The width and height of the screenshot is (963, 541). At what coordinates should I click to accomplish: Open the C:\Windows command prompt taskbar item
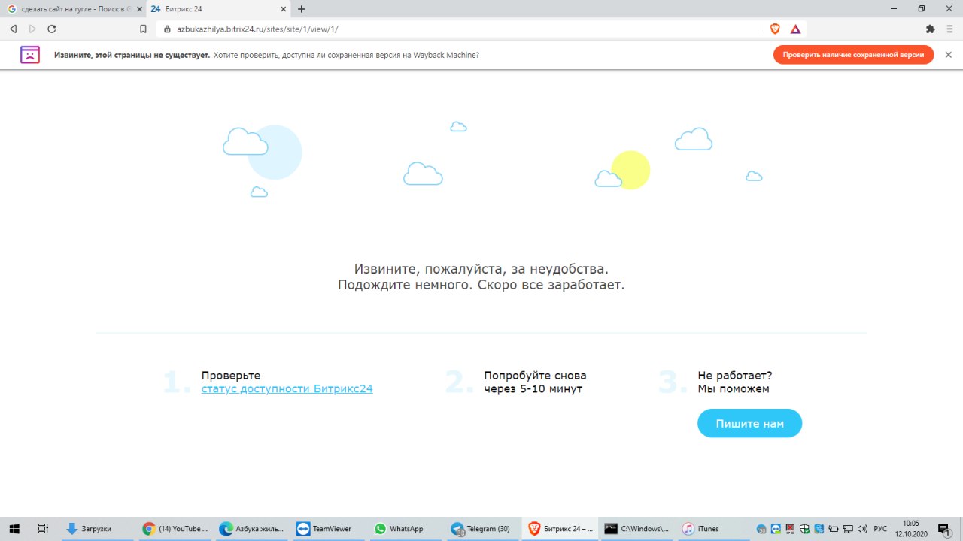point(636,529)
